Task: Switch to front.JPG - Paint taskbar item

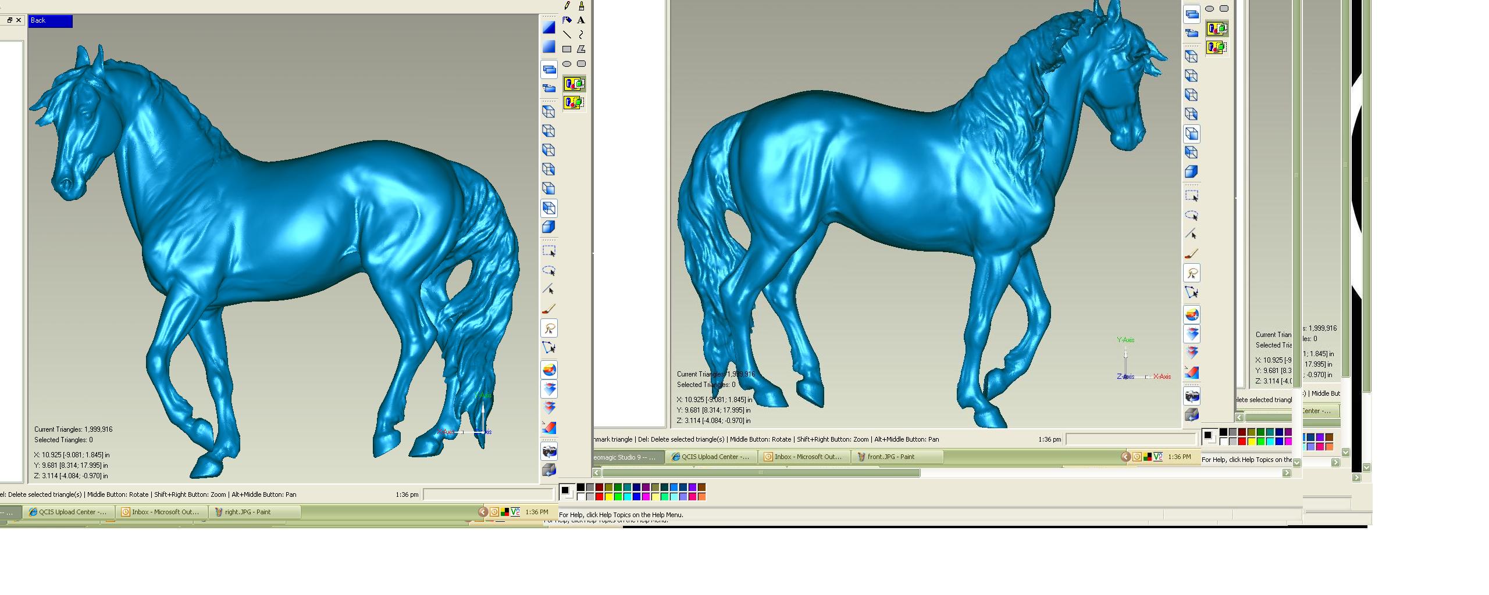Action: pyautogui.click(x=896, y=457)
